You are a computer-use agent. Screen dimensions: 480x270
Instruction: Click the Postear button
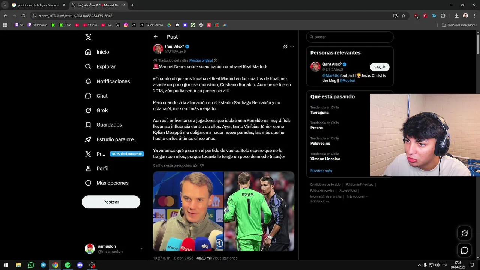point(111,202)
